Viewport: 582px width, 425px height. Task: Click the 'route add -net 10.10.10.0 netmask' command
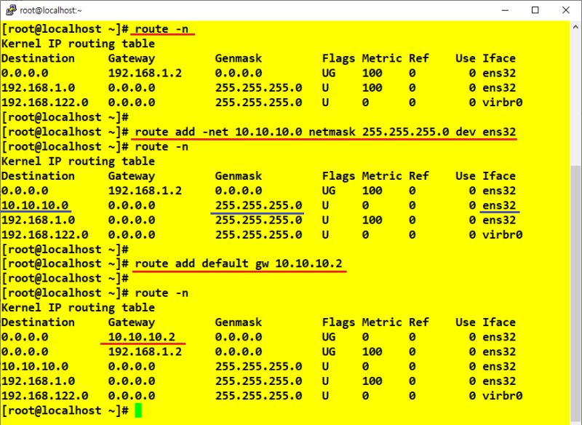[x=325, y=132]
